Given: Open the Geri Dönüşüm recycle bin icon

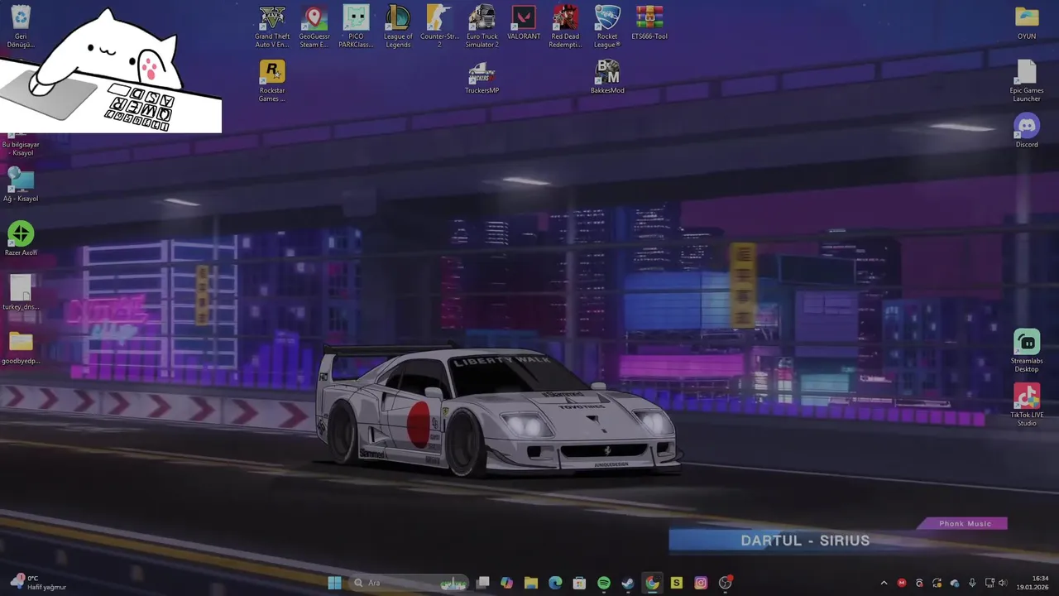Looking at the screenshot, I should click(21, 26).
